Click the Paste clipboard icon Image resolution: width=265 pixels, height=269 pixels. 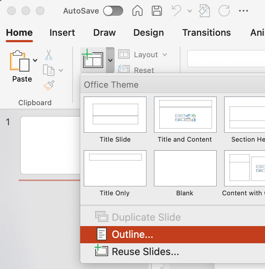tap(20, 61)
